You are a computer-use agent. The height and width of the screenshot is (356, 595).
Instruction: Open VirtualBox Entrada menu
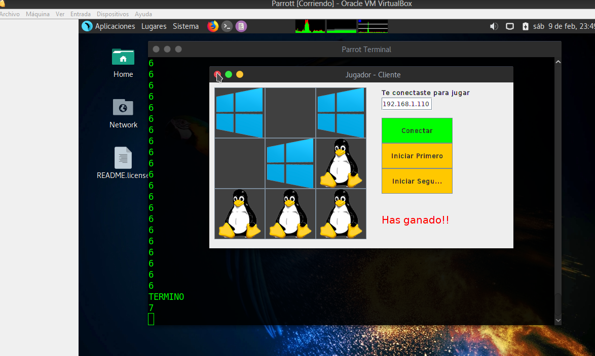pyautogui.click(x=81, y=14)
